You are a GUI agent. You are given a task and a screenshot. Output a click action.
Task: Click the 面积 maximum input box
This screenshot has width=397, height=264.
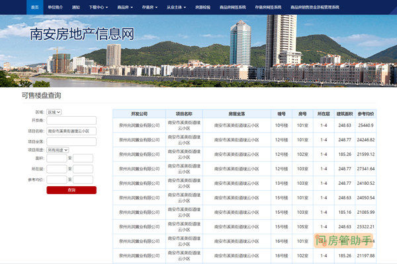point(83,158)
